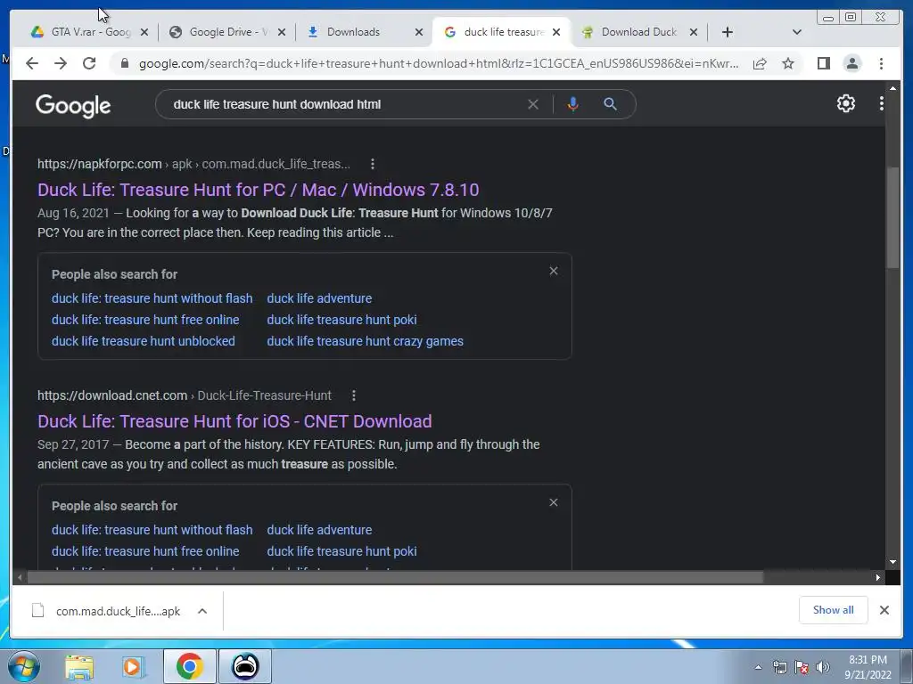Image resolution: width=913 pixels, height=684 pixels.
Task: Click the napkforpc.com result URL breadcrumb
Action: pyautogui.click(x=193, y=164)
